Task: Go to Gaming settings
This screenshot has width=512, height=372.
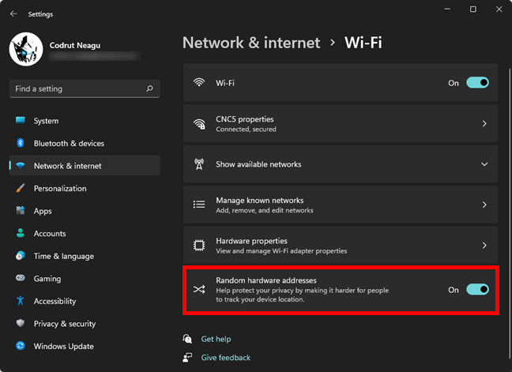Action: point(85,278)
